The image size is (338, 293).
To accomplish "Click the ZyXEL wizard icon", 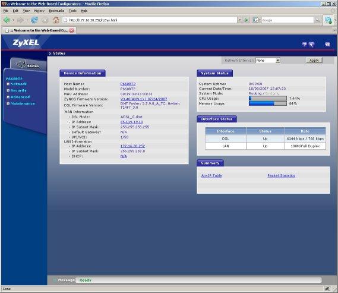I will (x=311, y=45).
